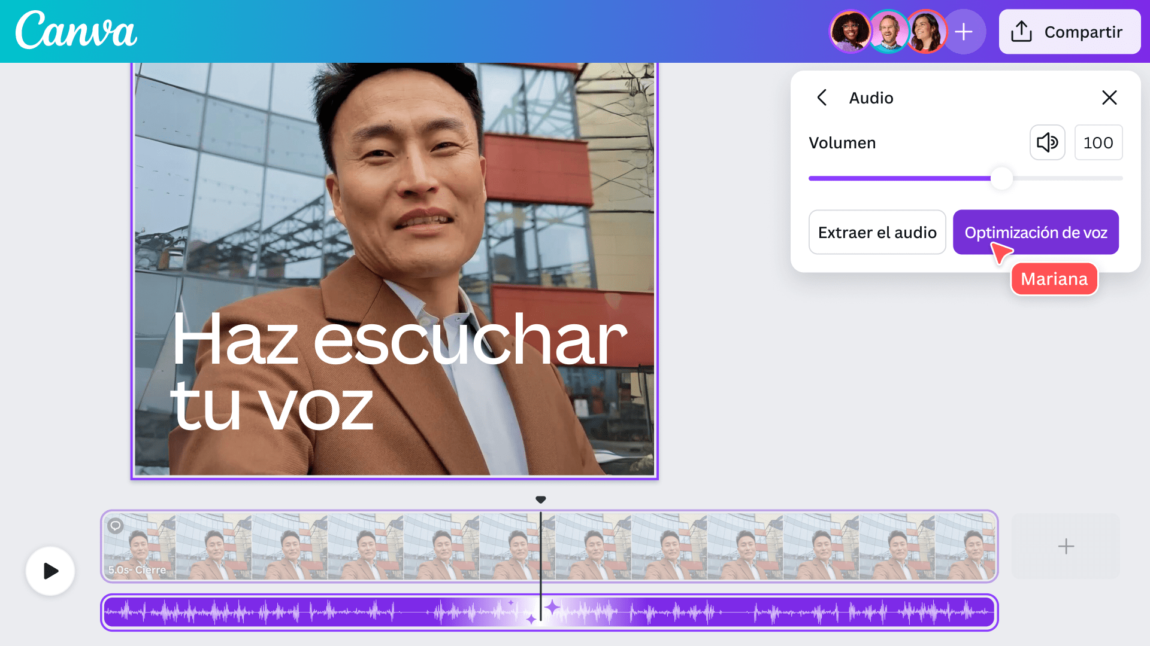Click the share upload icon next to Compartir
Screen dimensions: 1150x646
click(1021, 32)
